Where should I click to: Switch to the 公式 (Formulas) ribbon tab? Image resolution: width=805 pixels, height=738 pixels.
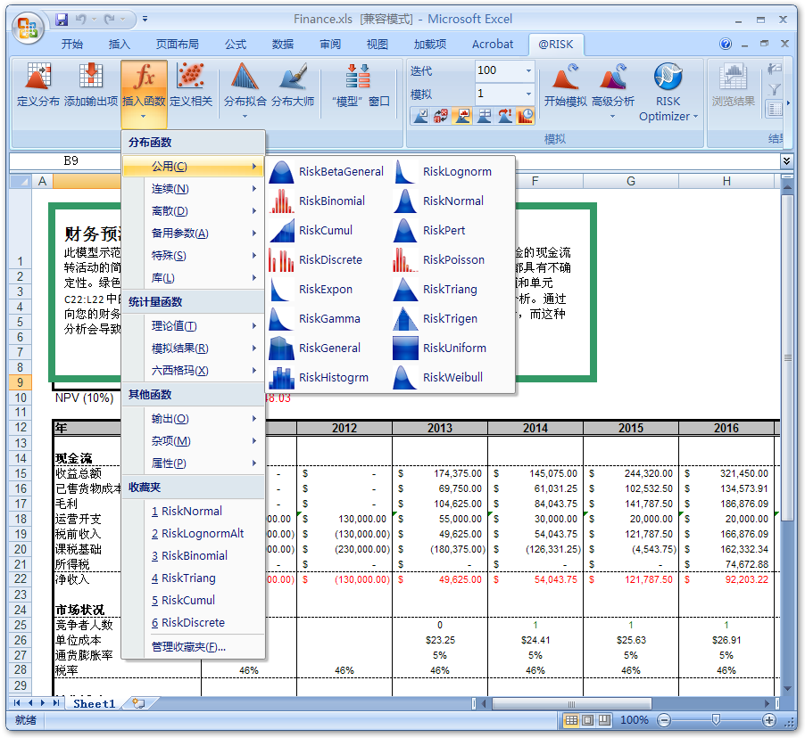click(x=236, y=44)
